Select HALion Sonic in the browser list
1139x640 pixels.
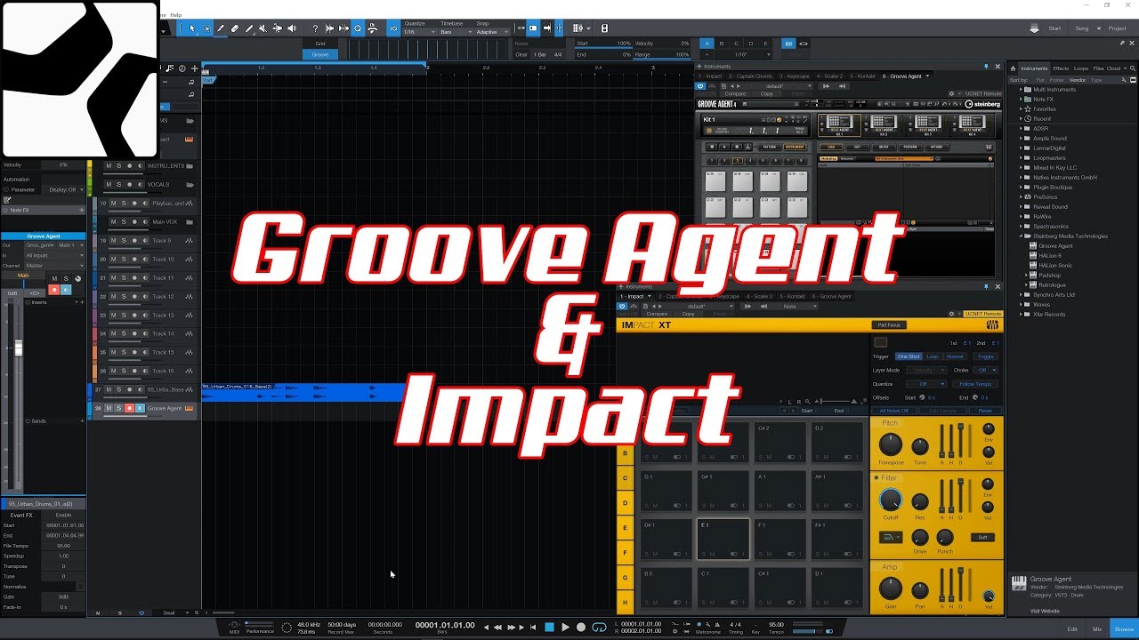(x=1054, y=265)
